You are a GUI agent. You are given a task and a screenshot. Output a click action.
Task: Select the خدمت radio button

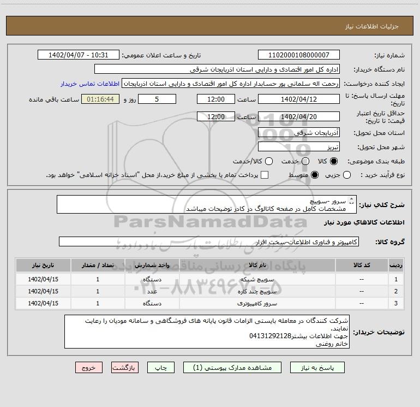tap(305, 161)
